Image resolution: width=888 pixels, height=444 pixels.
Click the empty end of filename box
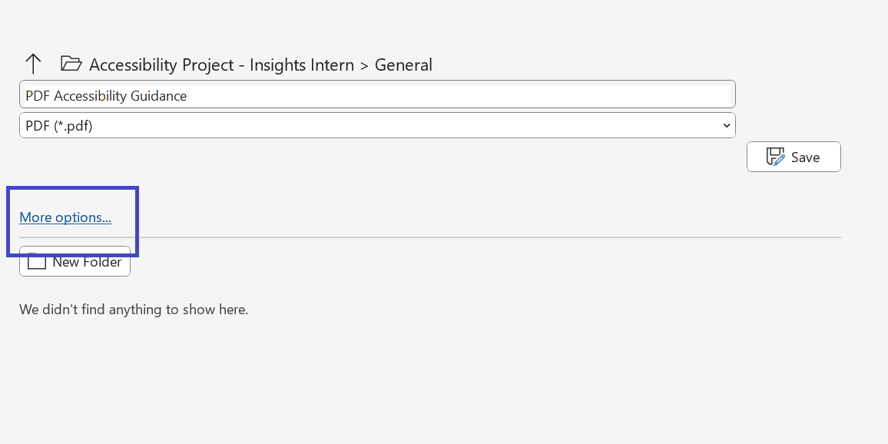click(x=538, y=95)
